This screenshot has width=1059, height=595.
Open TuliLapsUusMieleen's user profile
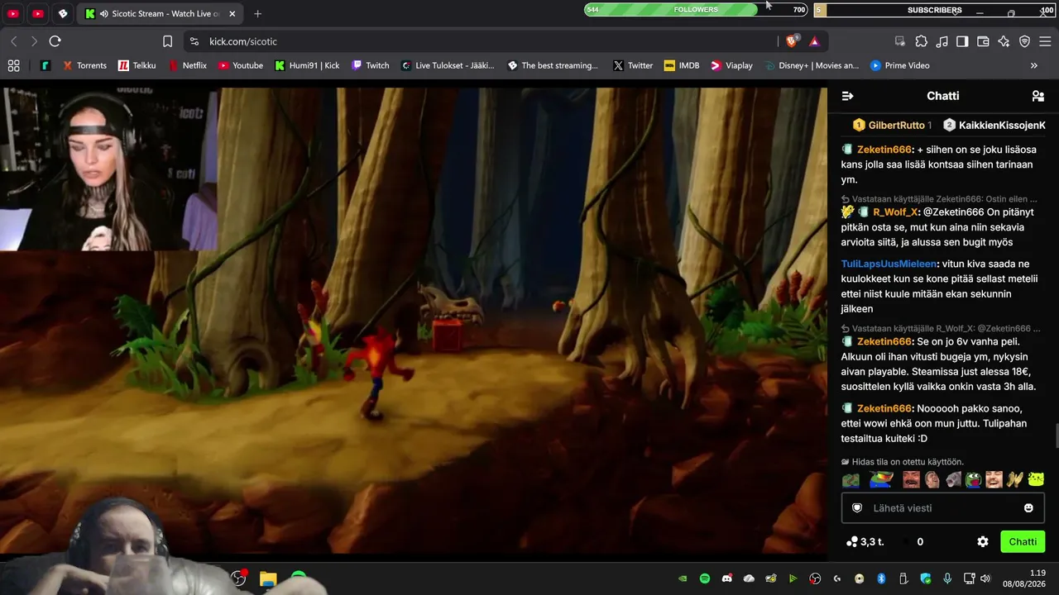tap(889, 264)
